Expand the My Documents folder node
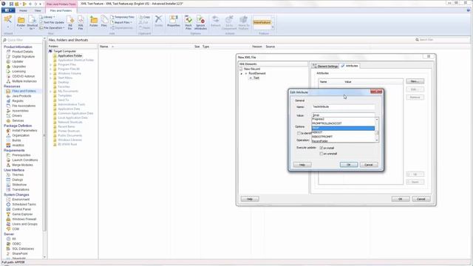Screen dimensions: 473x266 point(51,91)
